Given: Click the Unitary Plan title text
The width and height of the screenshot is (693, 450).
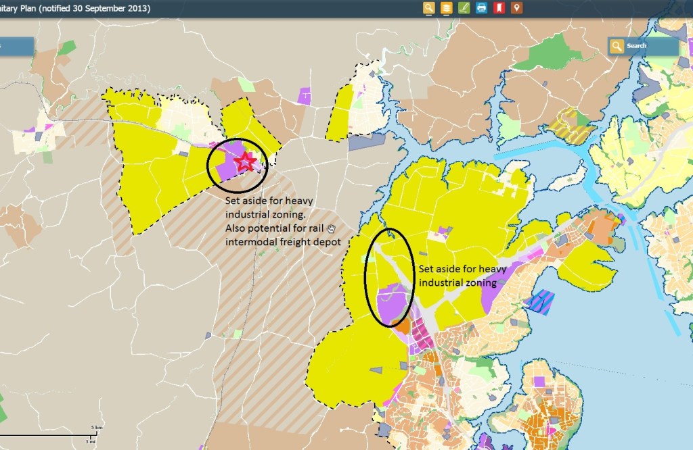Looking at the screenshot, I should pos(74,8).
